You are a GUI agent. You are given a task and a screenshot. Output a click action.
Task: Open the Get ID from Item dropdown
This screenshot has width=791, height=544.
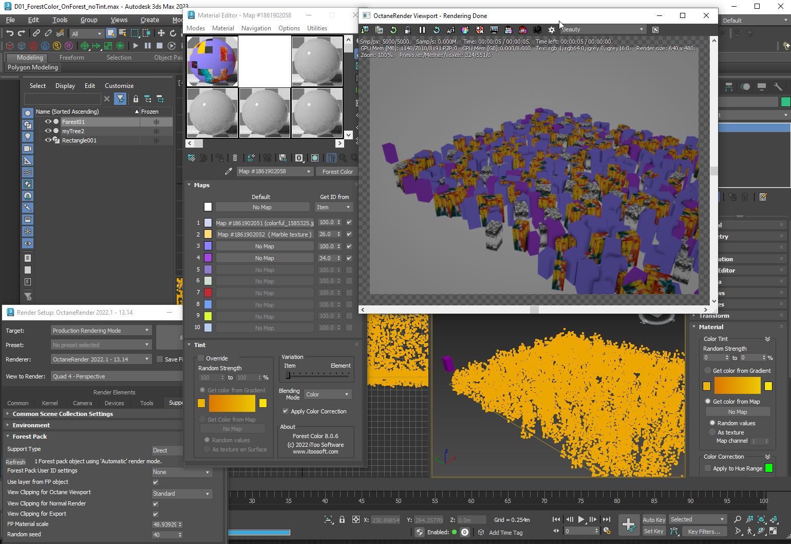333,207
